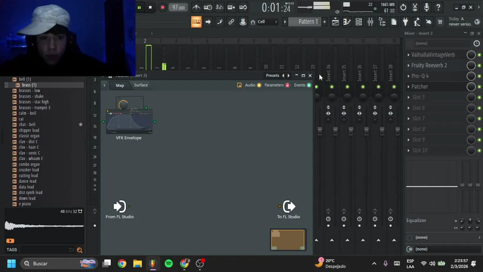Expand empty Slot 10 menu arrow
This screenshot has width=483, height=272.
408,150
